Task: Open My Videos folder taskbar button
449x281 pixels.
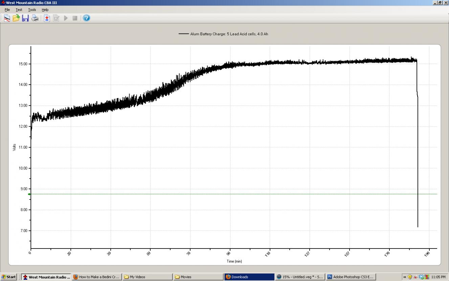Action: click(148, 277)
